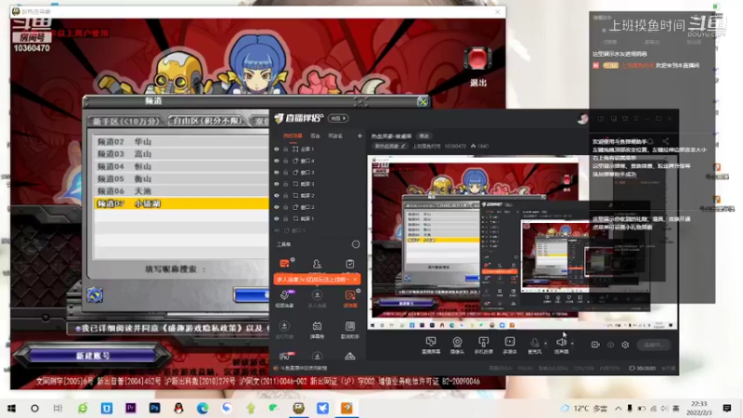Add the camera (摄像头) source
The image size is (743, 418).
pyautogui.click(x=457, y=346)
